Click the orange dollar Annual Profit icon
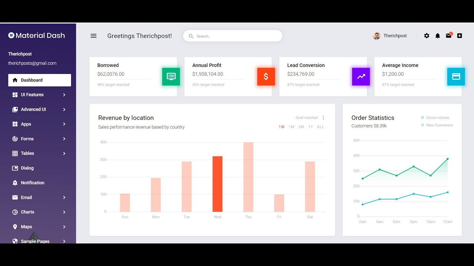Screen dimensions: 474x266 click(266, 76)
